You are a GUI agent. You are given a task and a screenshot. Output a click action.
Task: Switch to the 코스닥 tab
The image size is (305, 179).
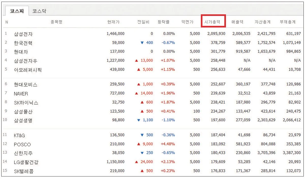(x=39, y=11)
